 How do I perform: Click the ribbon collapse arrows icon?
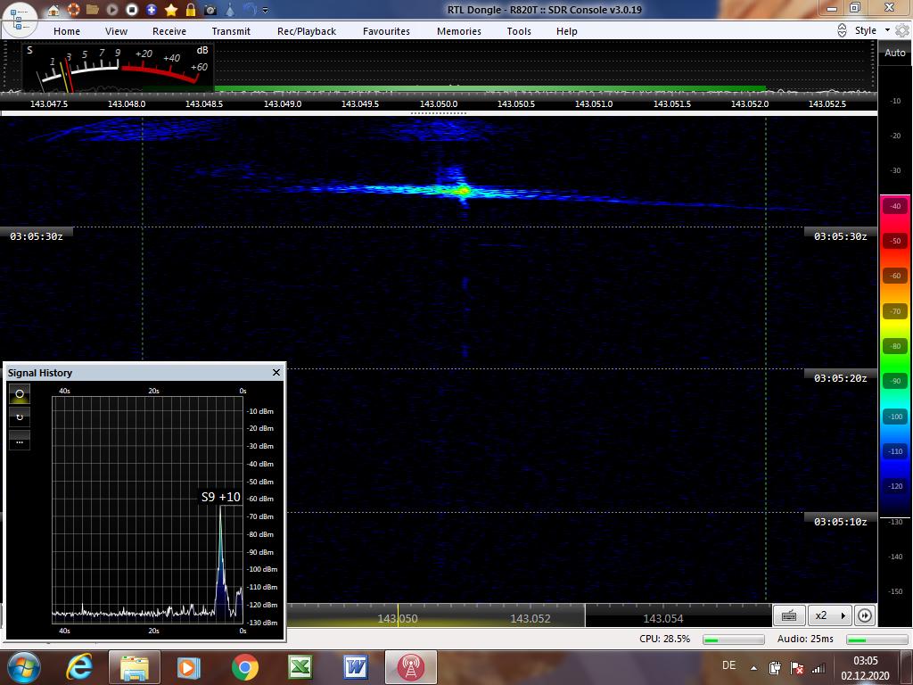point(842,30)
